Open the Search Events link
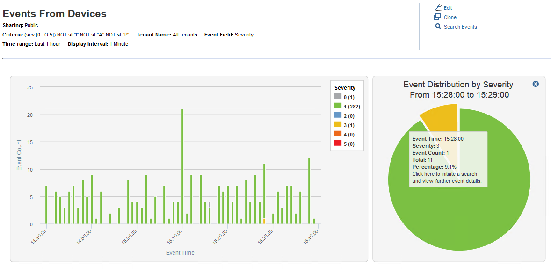 [x=460, y=27]
